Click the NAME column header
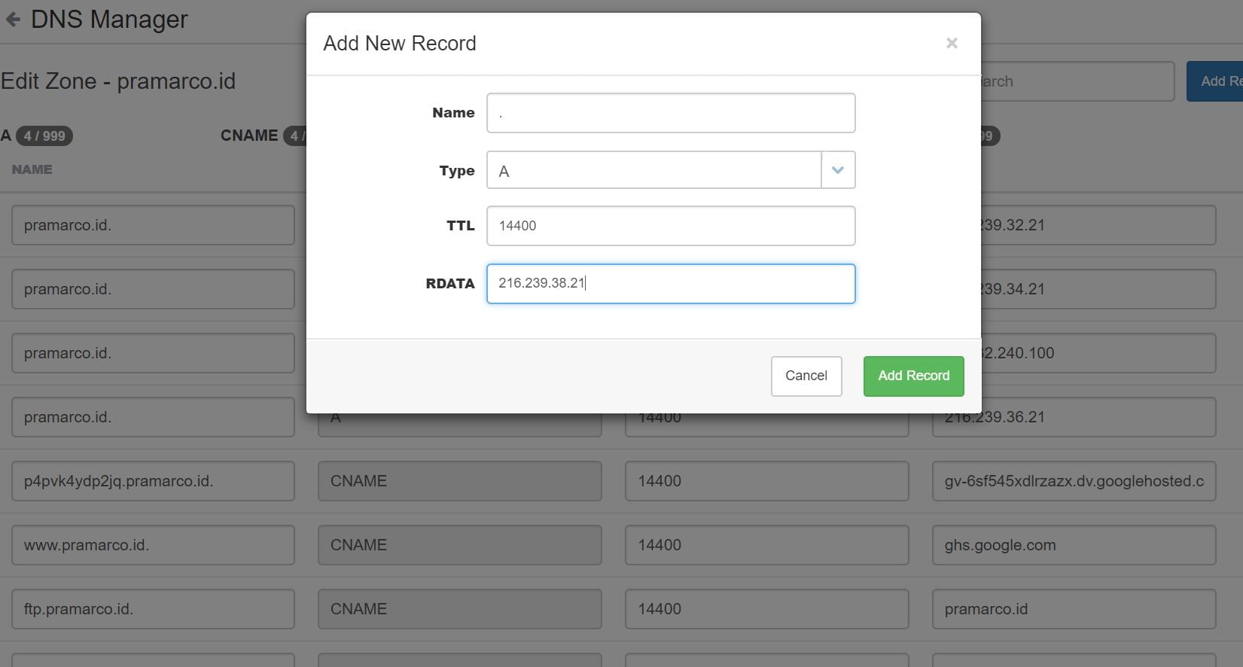 click(32, 169)
